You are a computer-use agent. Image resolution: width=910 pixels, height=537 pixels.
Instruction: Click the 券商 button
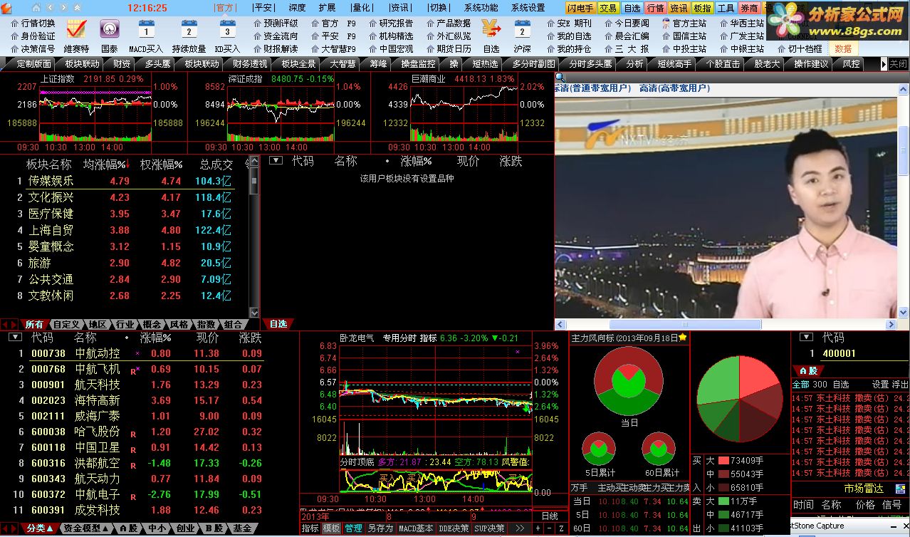coord(749,8)
